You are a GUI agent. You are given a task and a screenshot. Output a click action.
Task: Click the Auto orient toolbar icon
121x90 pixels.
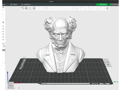click(30, 8)
